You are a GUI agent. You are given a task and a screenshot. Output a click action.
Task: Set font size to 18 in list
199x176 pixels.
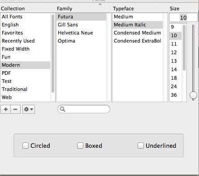[x=176, y=78]
